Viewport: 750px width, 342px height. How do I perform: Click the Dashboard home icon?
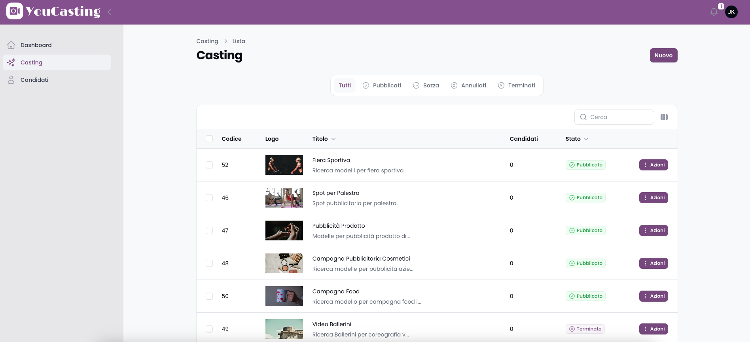[x=11, y=45]
